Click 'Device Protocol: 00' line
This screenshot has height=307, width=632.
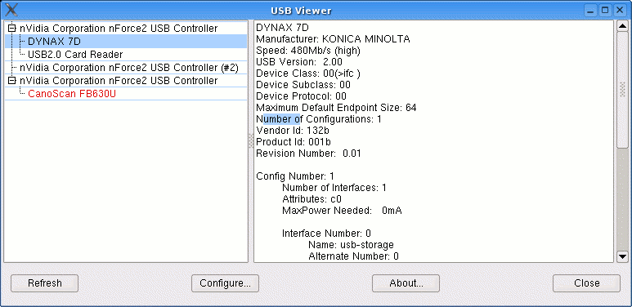tap(301, 96)
